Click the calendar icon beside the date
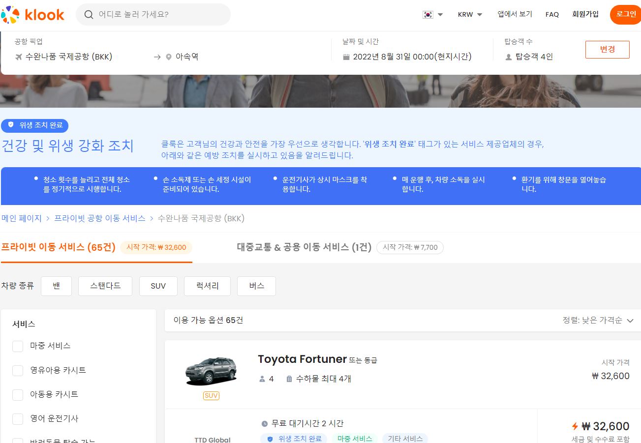641x443 pixels. 346,57
